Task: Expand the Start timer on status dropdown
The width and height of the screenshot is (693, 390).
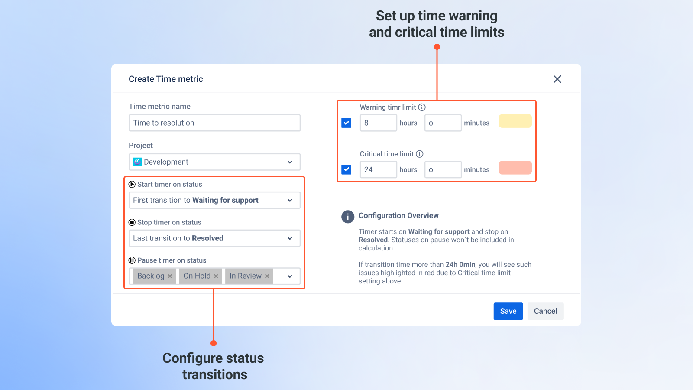Action: [x=290, y=200]
